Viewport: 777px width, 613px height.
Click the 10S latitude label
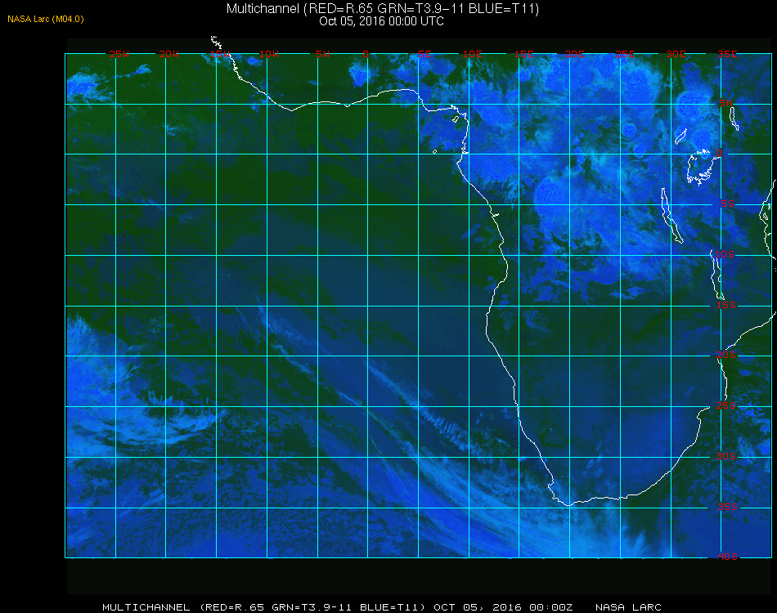(725, 254)
